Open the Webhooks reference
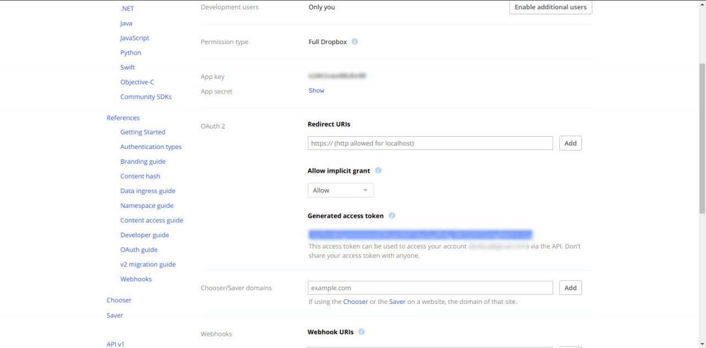Viewport: 706px width, 348px height. [x=136, y=279]
